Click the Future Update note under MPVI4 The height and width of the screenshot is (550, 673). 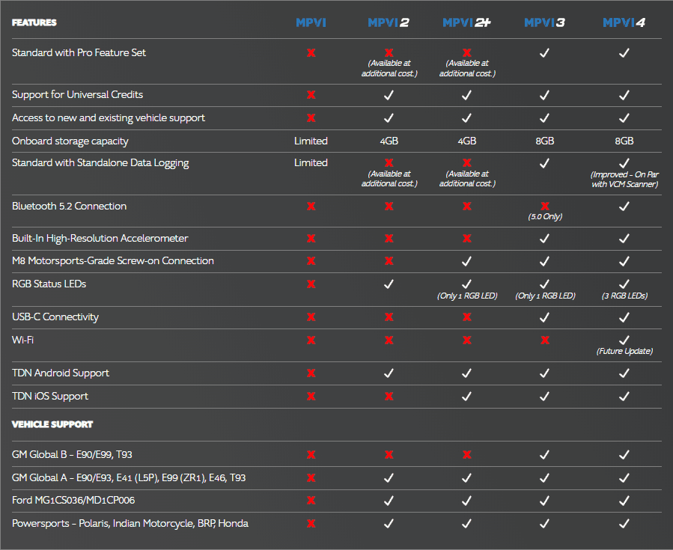point(624,351)
